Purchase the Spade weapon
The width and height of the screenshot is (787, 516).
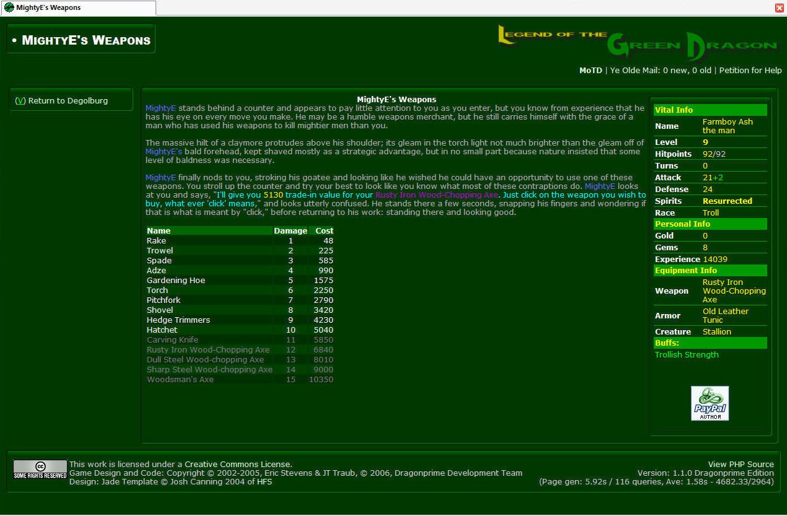(158, 261)
